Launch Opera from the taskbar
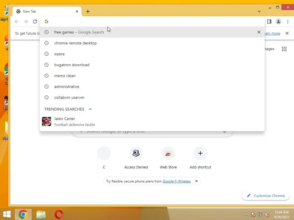 point(59,214)
